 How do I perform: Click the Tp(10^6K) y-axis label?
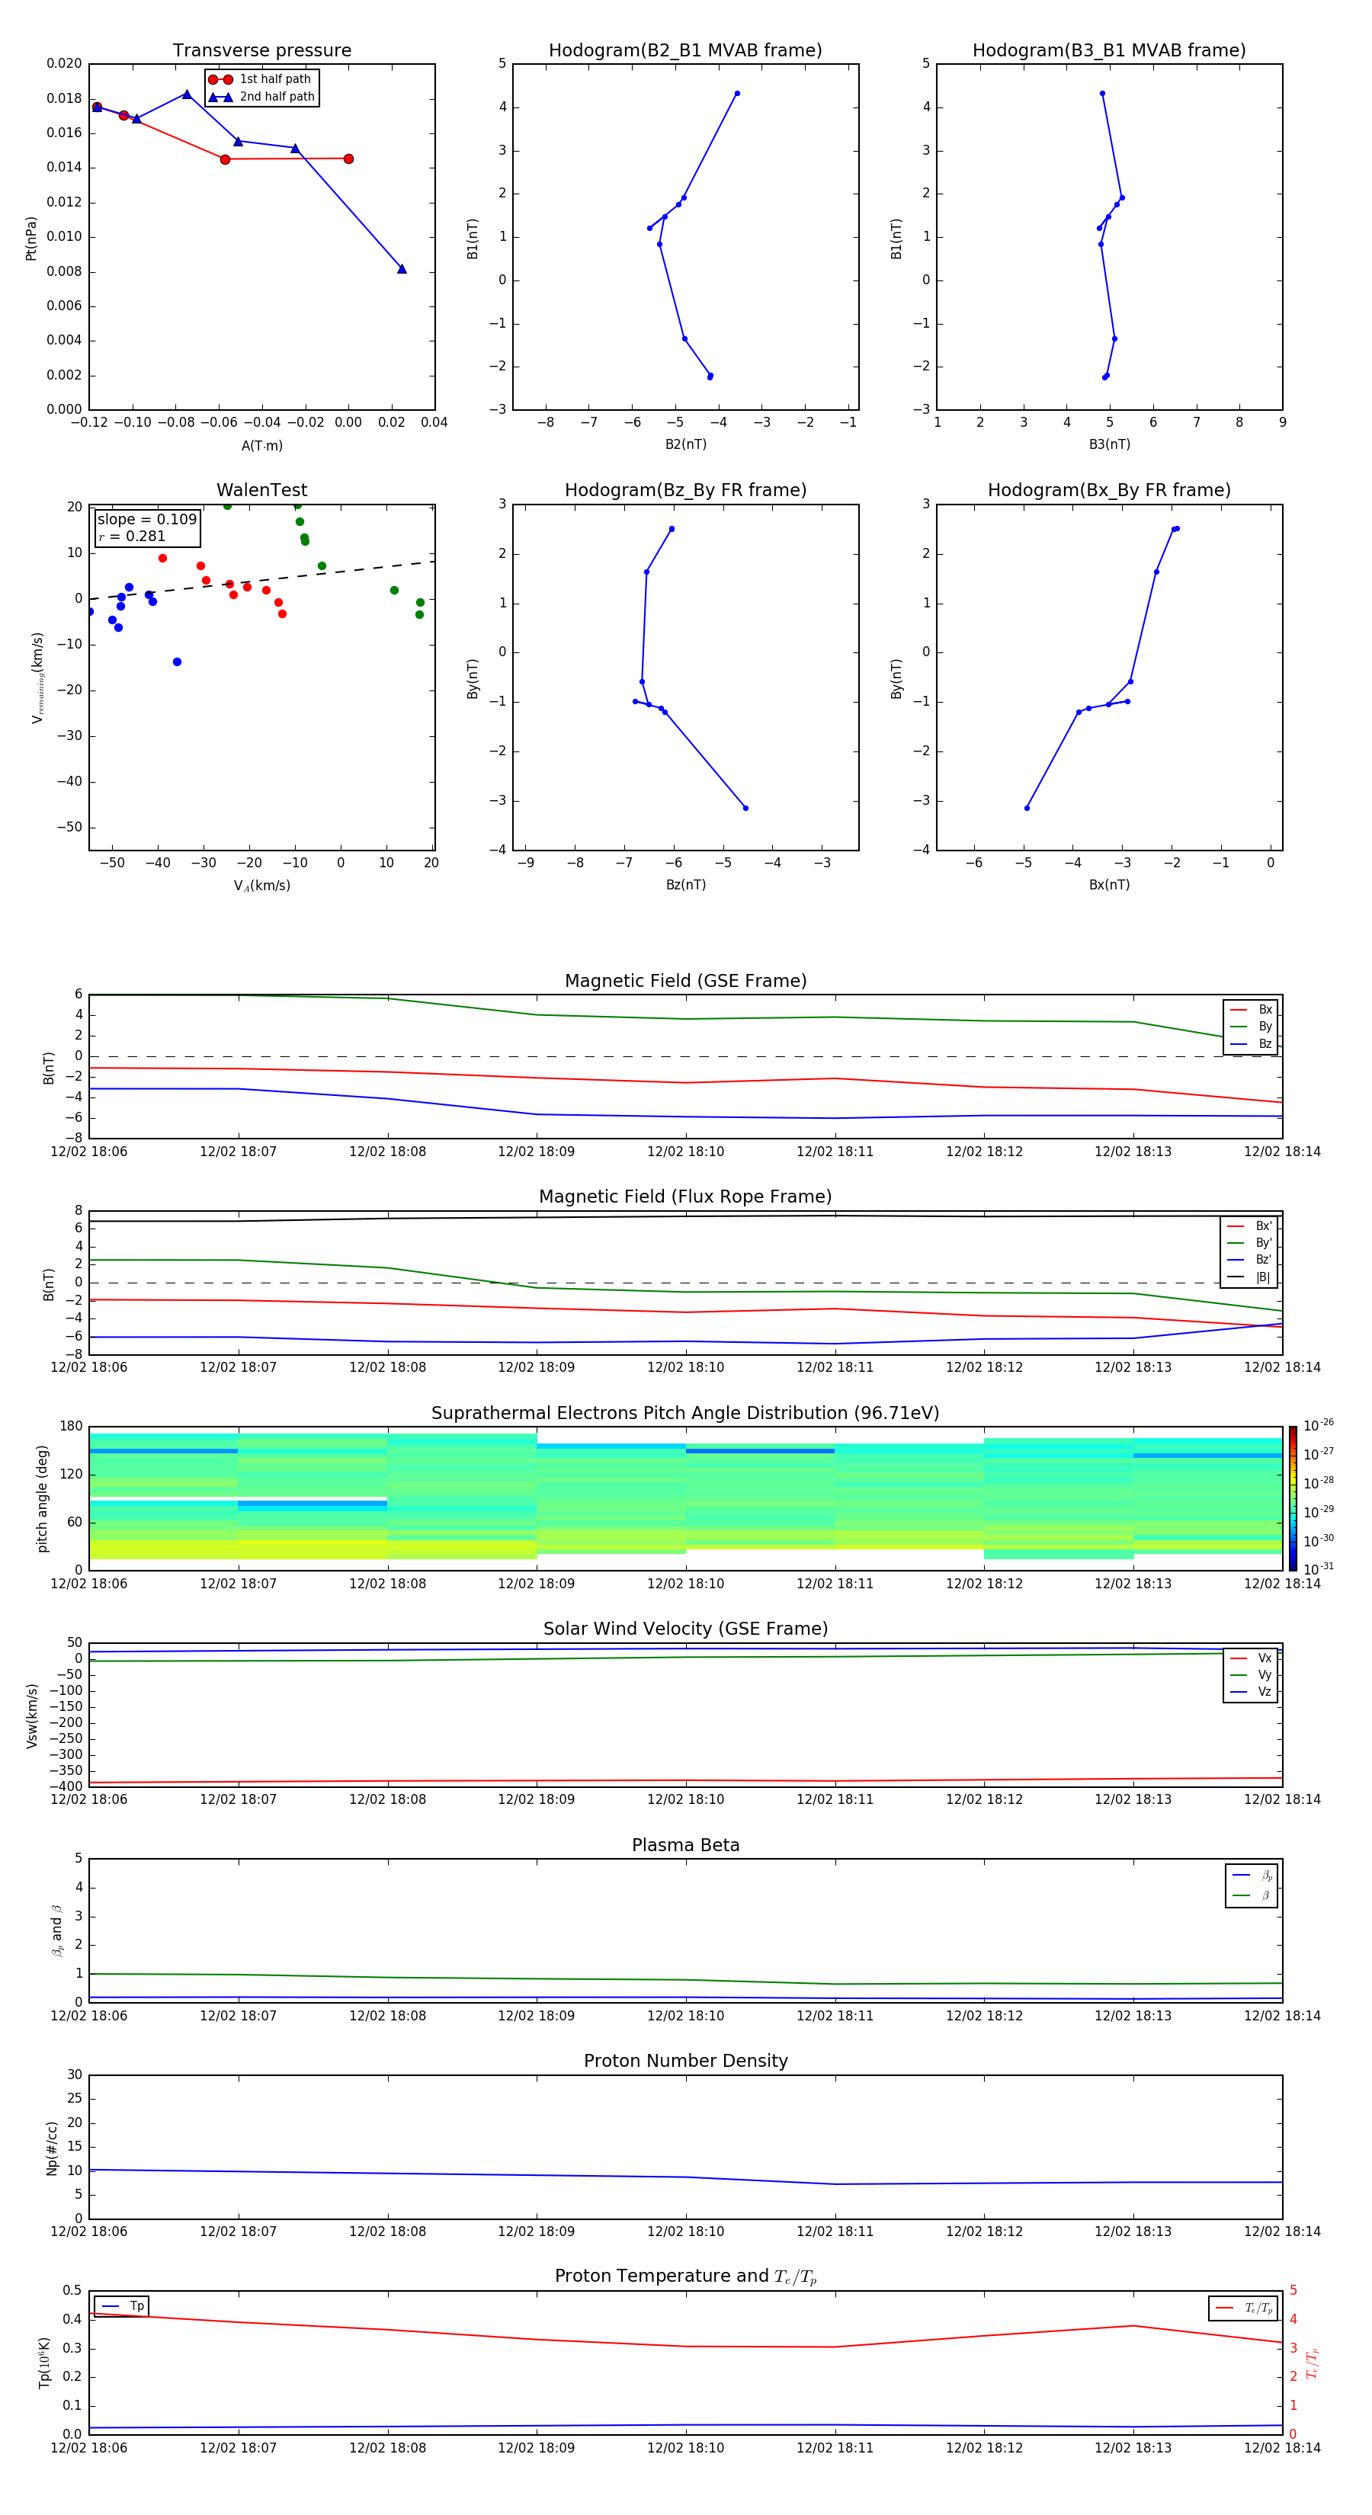point(44,2363)
